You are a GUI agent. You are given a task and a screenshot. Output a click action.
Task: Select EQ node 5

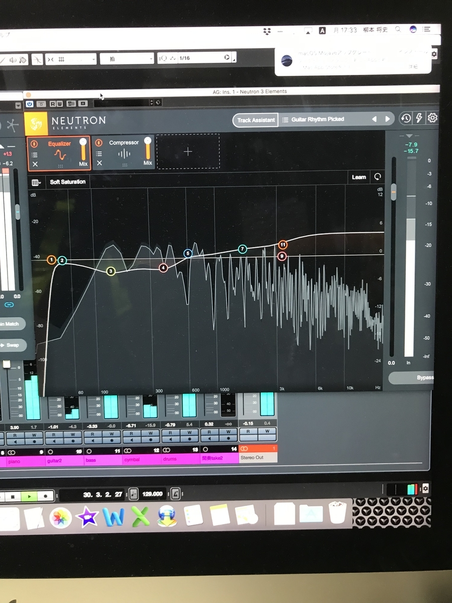point(188,254)
